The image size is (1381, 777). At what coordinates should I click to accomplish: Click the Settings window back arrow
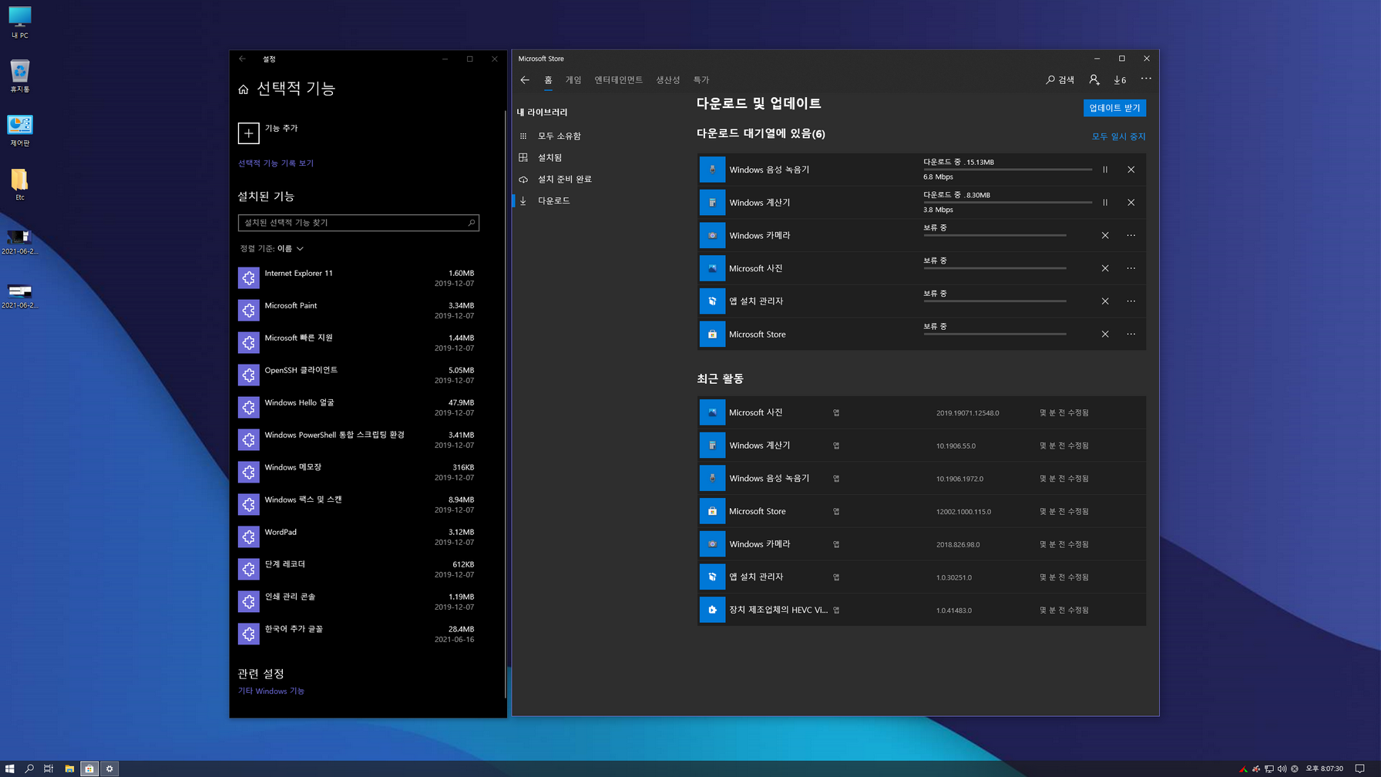tap(243, 59)
